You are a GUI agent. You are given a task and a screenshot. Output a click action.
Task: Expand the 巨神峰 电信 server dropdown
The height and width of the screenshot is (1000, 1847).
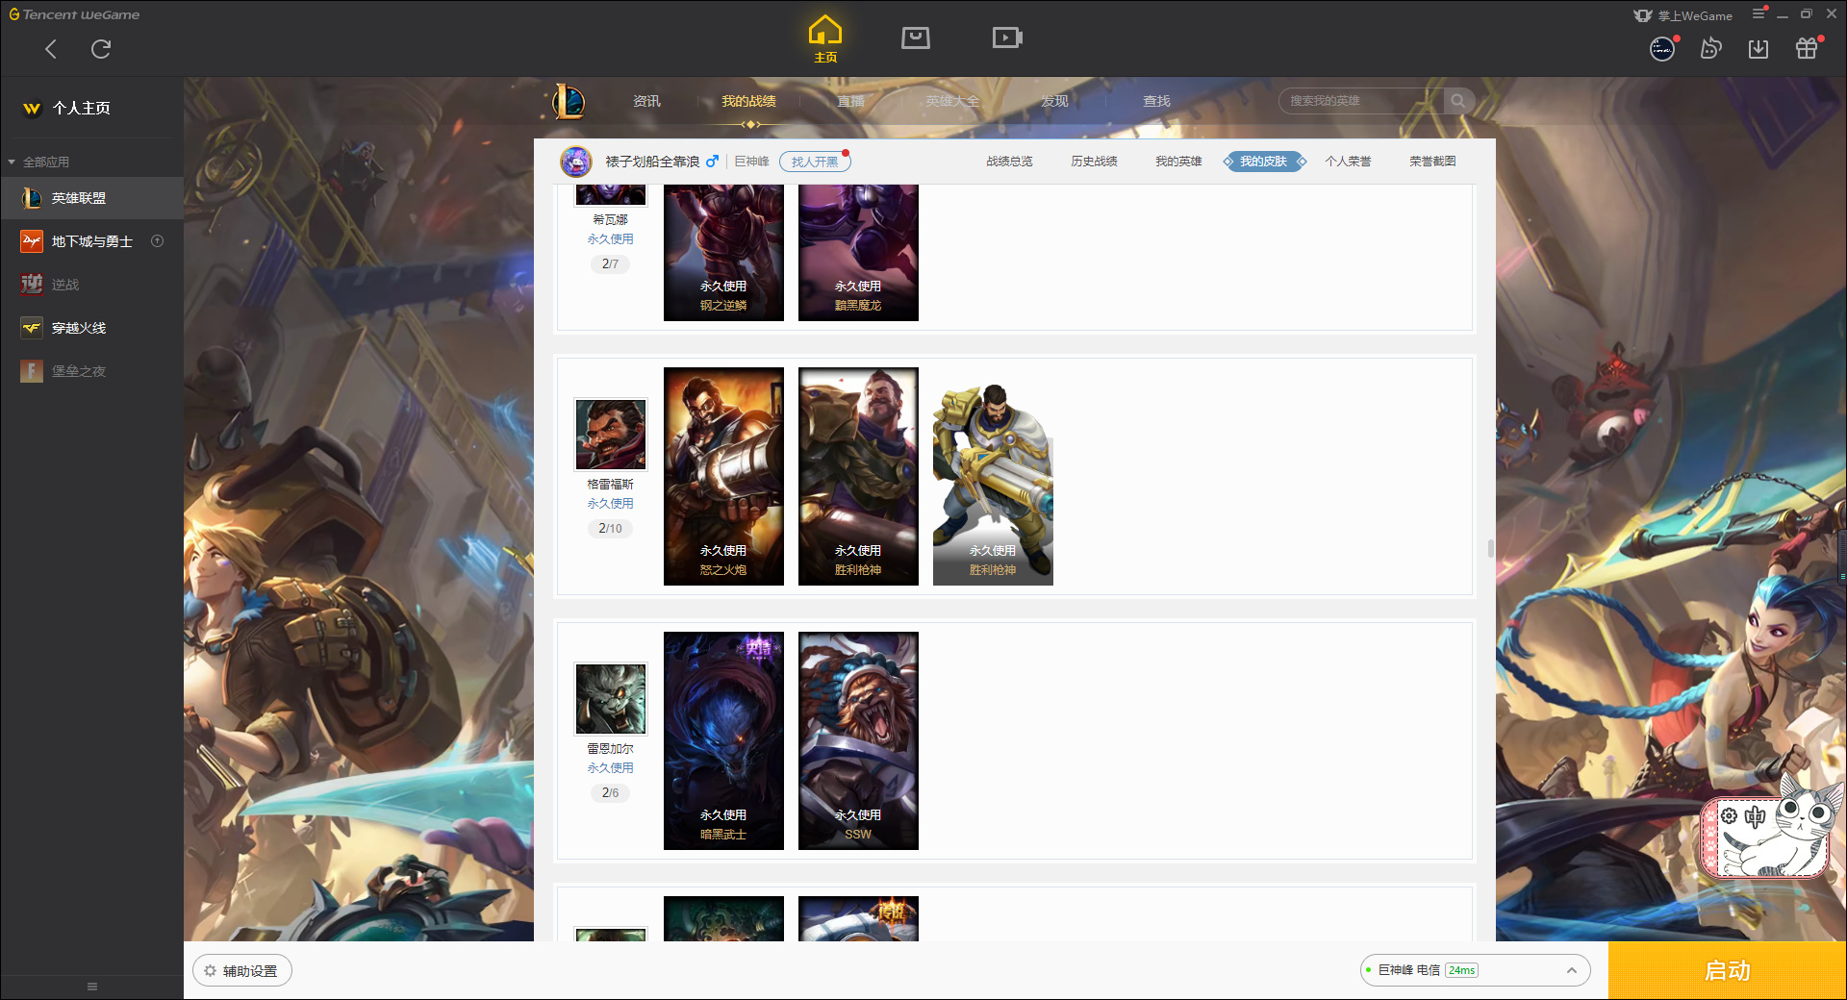pos(1475,970)
